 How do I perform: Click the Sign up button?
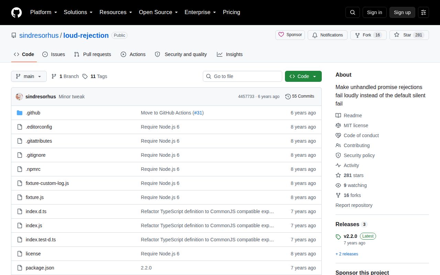[x=402, y=12]
